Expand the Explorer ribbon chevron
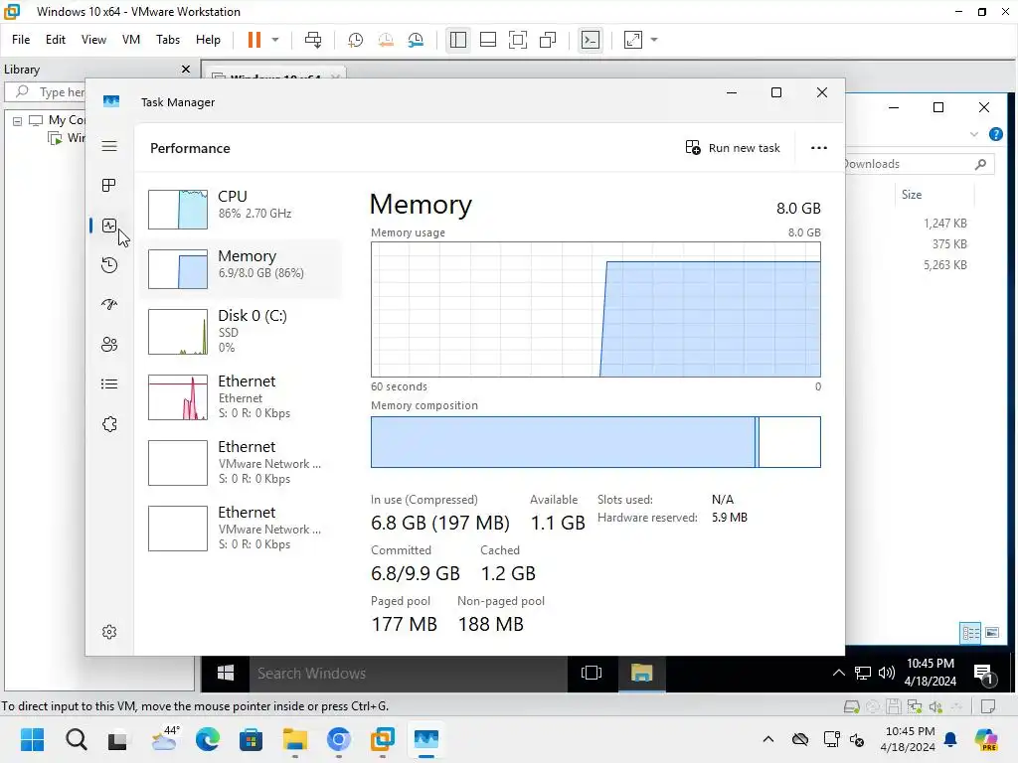The width and height of the screenshot is (1018, 763). [974, 134]
